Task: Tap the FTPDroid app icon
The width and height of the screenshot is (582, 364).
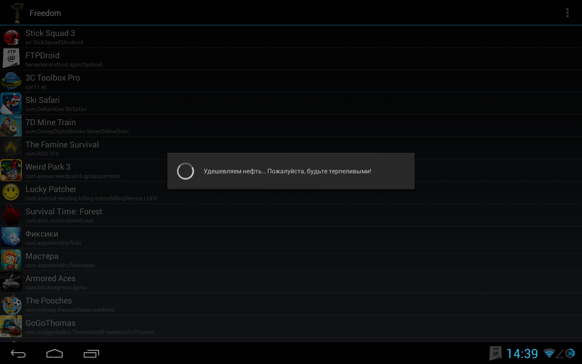Action: coord(11,59)
